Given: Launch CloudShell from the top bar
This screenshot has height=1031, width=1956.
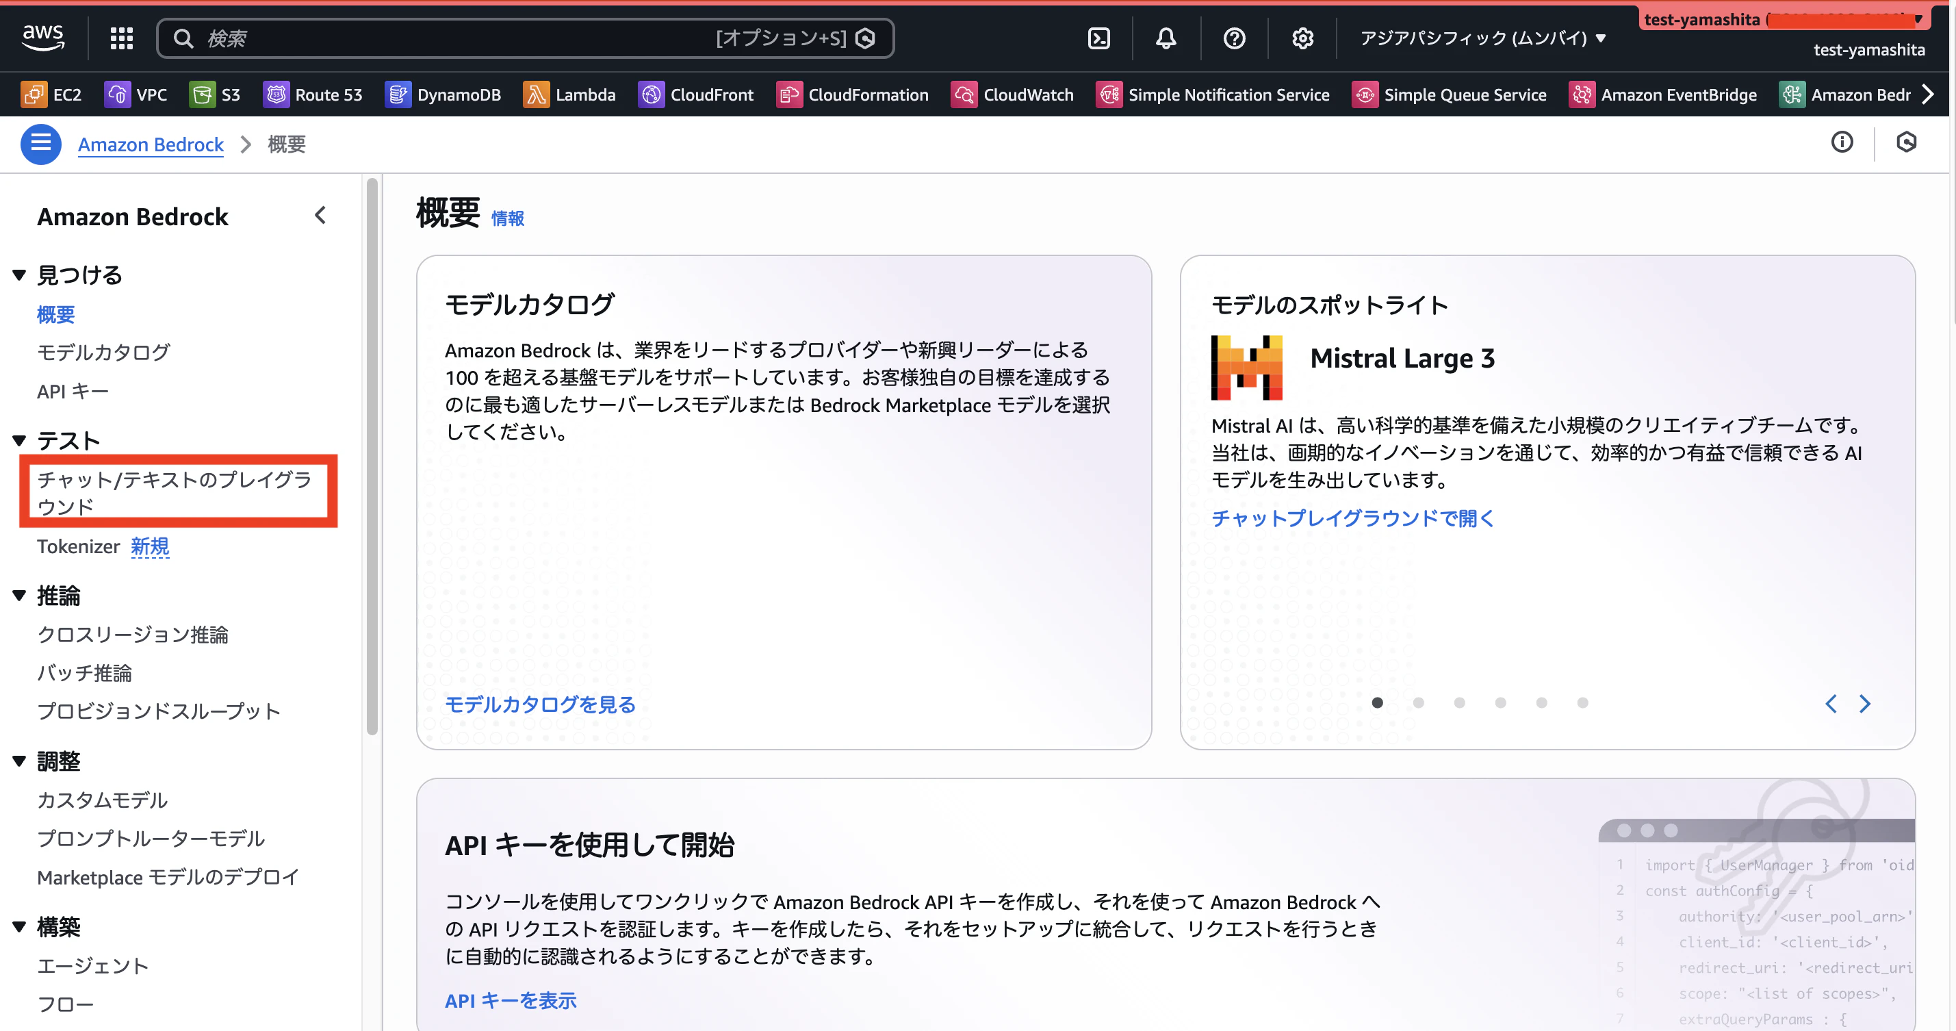Looking at the screenshot, I should pyautogui.click(x=1098, y=38).
